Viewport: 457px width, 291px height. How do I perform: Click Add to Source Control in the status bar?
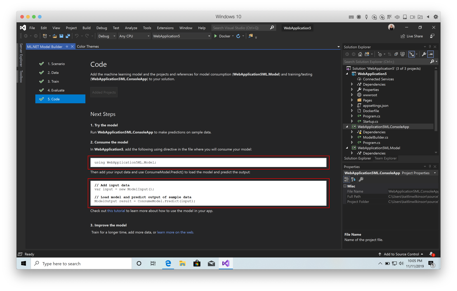(x=401, y=254)
